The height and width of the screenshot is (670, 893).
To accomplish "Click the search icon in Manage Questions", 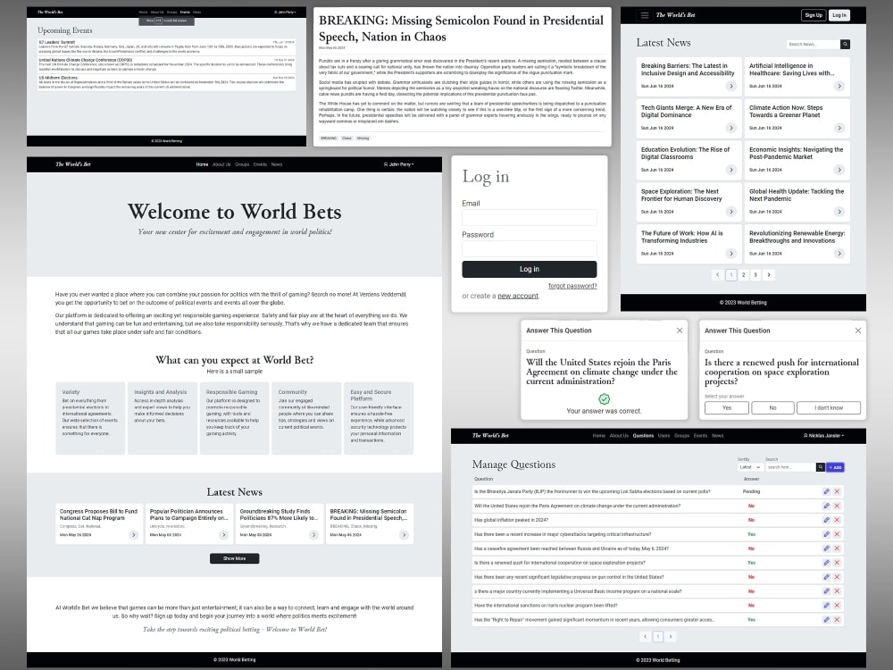I will click(x=820, y=467).
